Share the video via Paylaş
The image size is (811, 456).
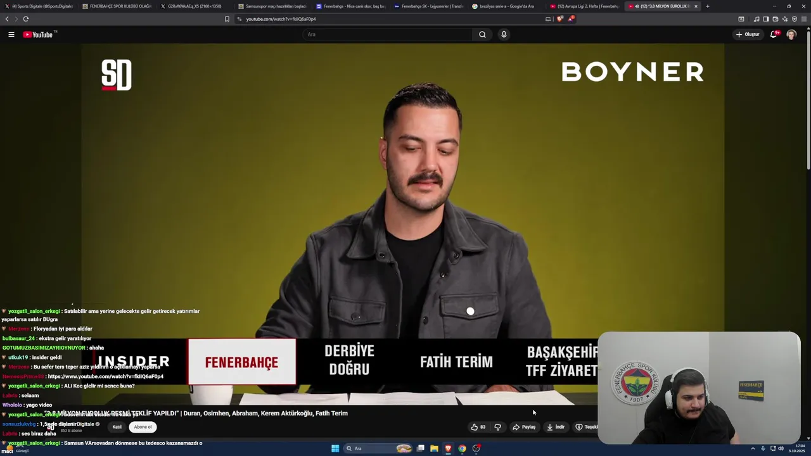524,427
